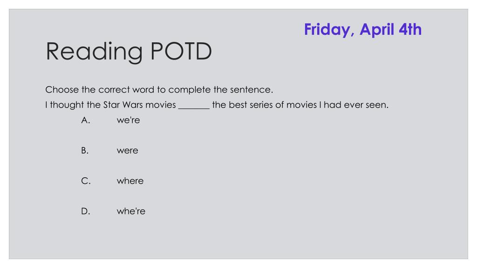Click the letter label "A."
This screenshot has width=477, height=268.
click(86, 120)
